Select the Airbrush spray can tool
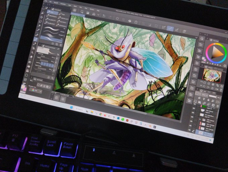 (34, 48)
